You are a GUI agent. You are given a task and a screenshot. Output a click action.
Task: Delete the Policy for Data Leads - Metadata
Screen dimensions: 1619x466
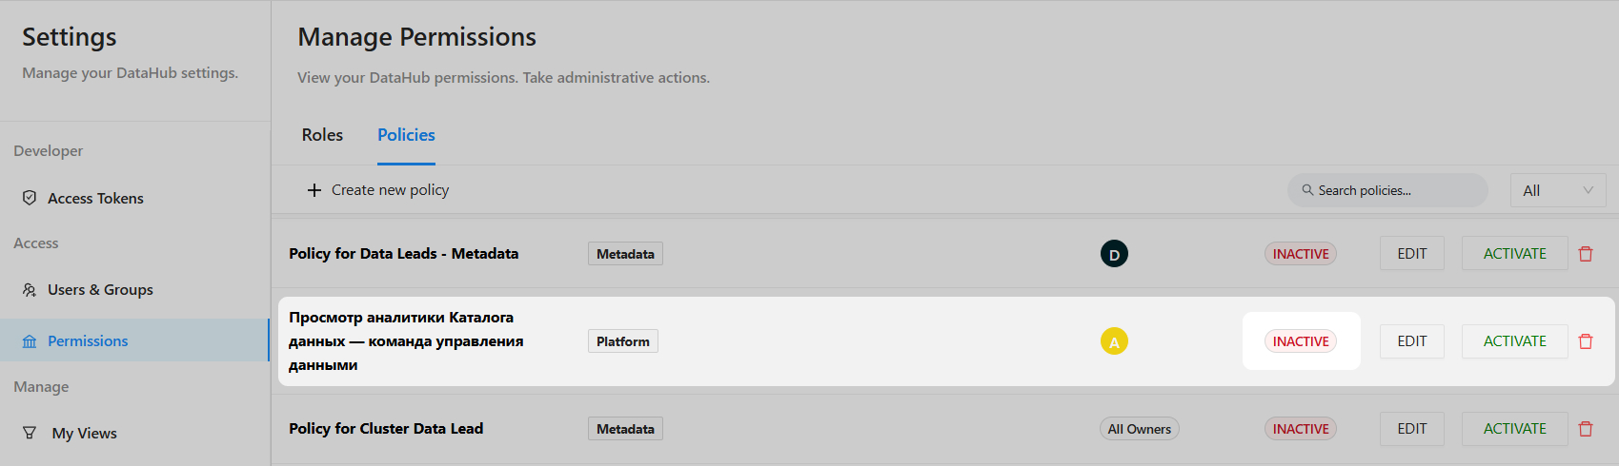tap(1586, 254)
